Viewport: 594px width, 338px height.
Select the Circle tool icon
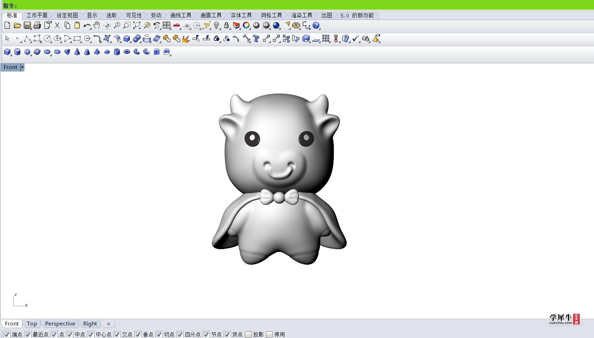tap(47, 38)
